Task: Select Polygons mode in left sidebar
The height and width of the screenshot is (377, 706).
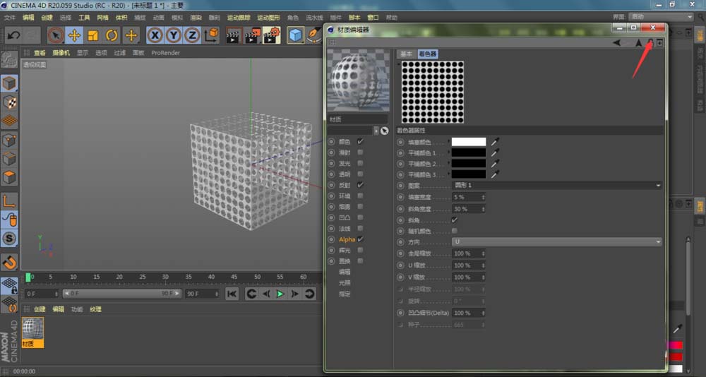Action: [9, 177]
